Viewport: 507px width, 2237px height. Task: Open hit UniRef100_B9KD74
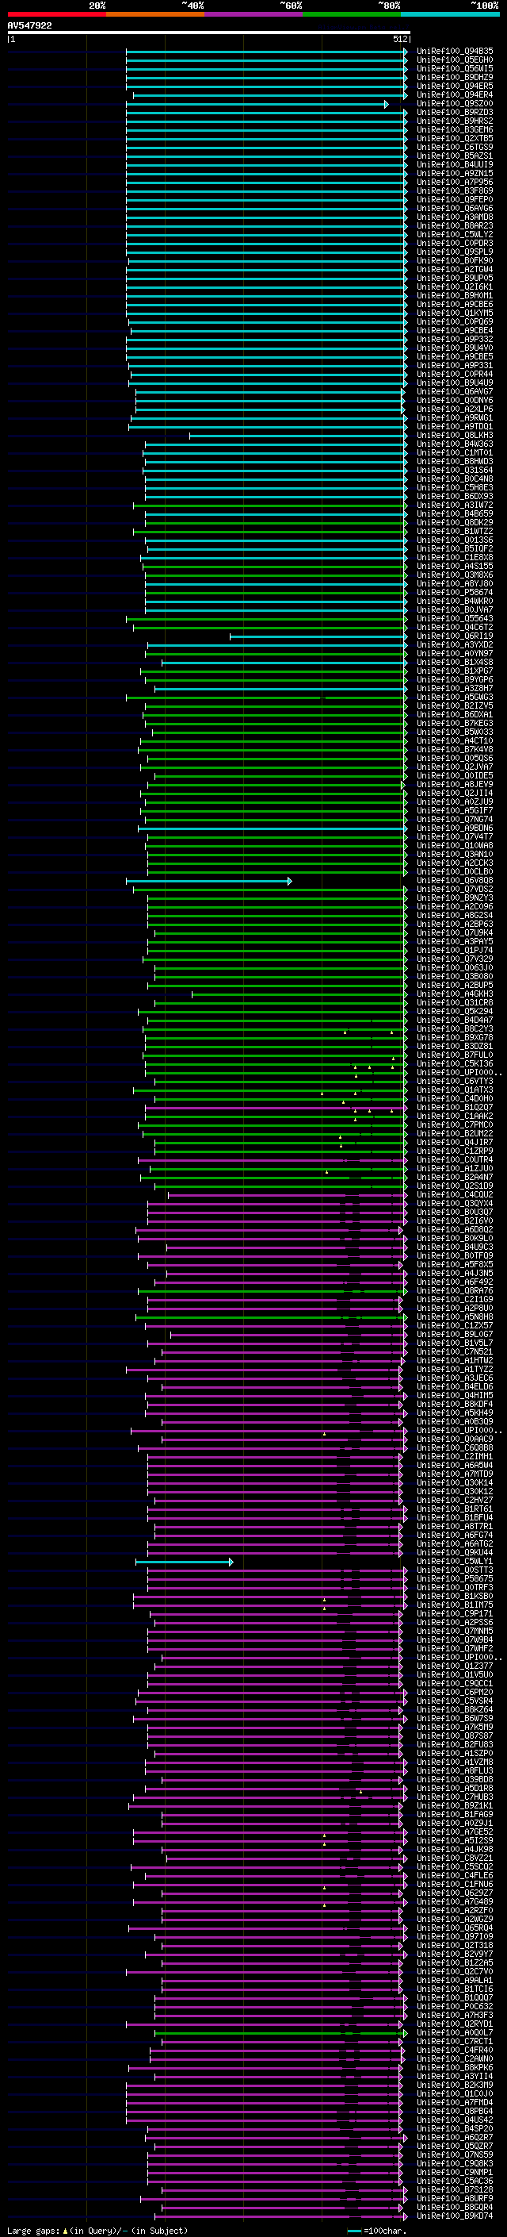point(455,2216)
